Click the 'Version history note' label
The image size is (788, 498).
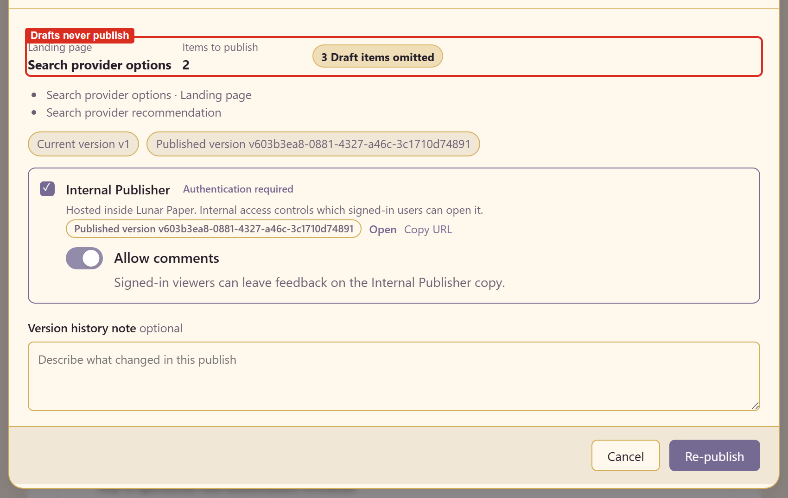click(82, 328)
